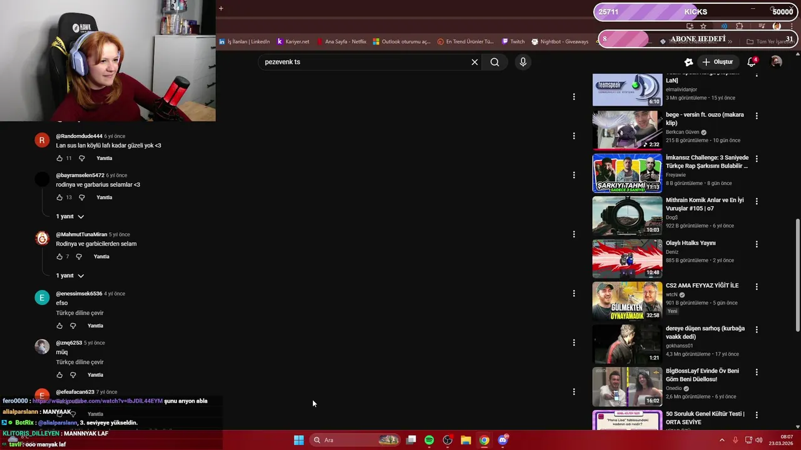Image resolution: width=801 pixels, height=450 pixels.
Task: Open Task View from the taskbar
Action: [x=411, y=440]
